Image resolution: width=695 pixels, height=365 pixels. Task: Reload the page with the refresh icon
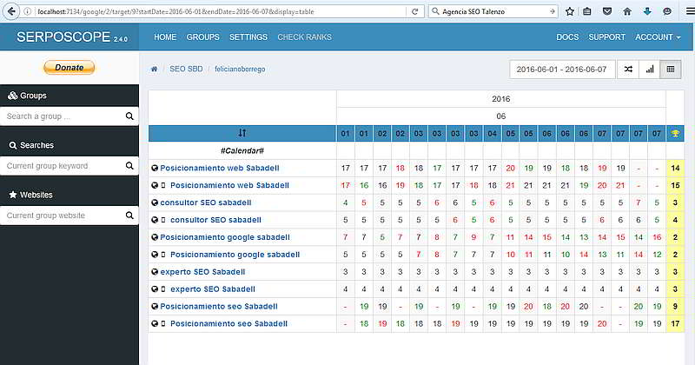coord(415,11)
